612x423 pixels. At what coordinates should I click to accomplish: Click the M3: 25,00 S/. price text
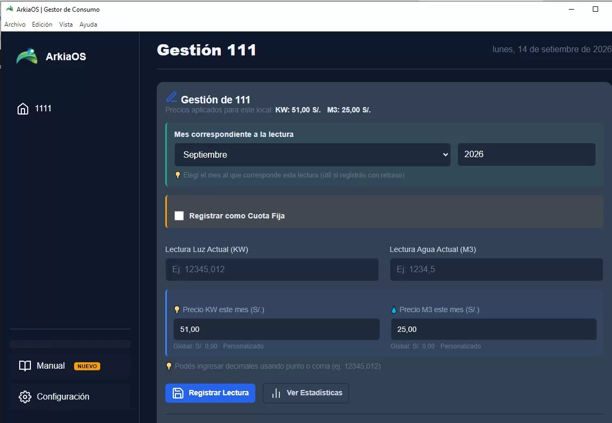click(x=349, y=110)
